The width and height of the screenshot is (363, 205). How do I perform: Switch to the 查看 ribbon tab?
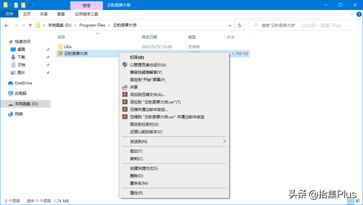point(61,14)
